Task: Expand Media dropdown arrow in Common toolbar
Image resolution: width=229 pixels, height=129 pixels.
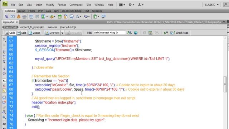Action: click(55, 17)
